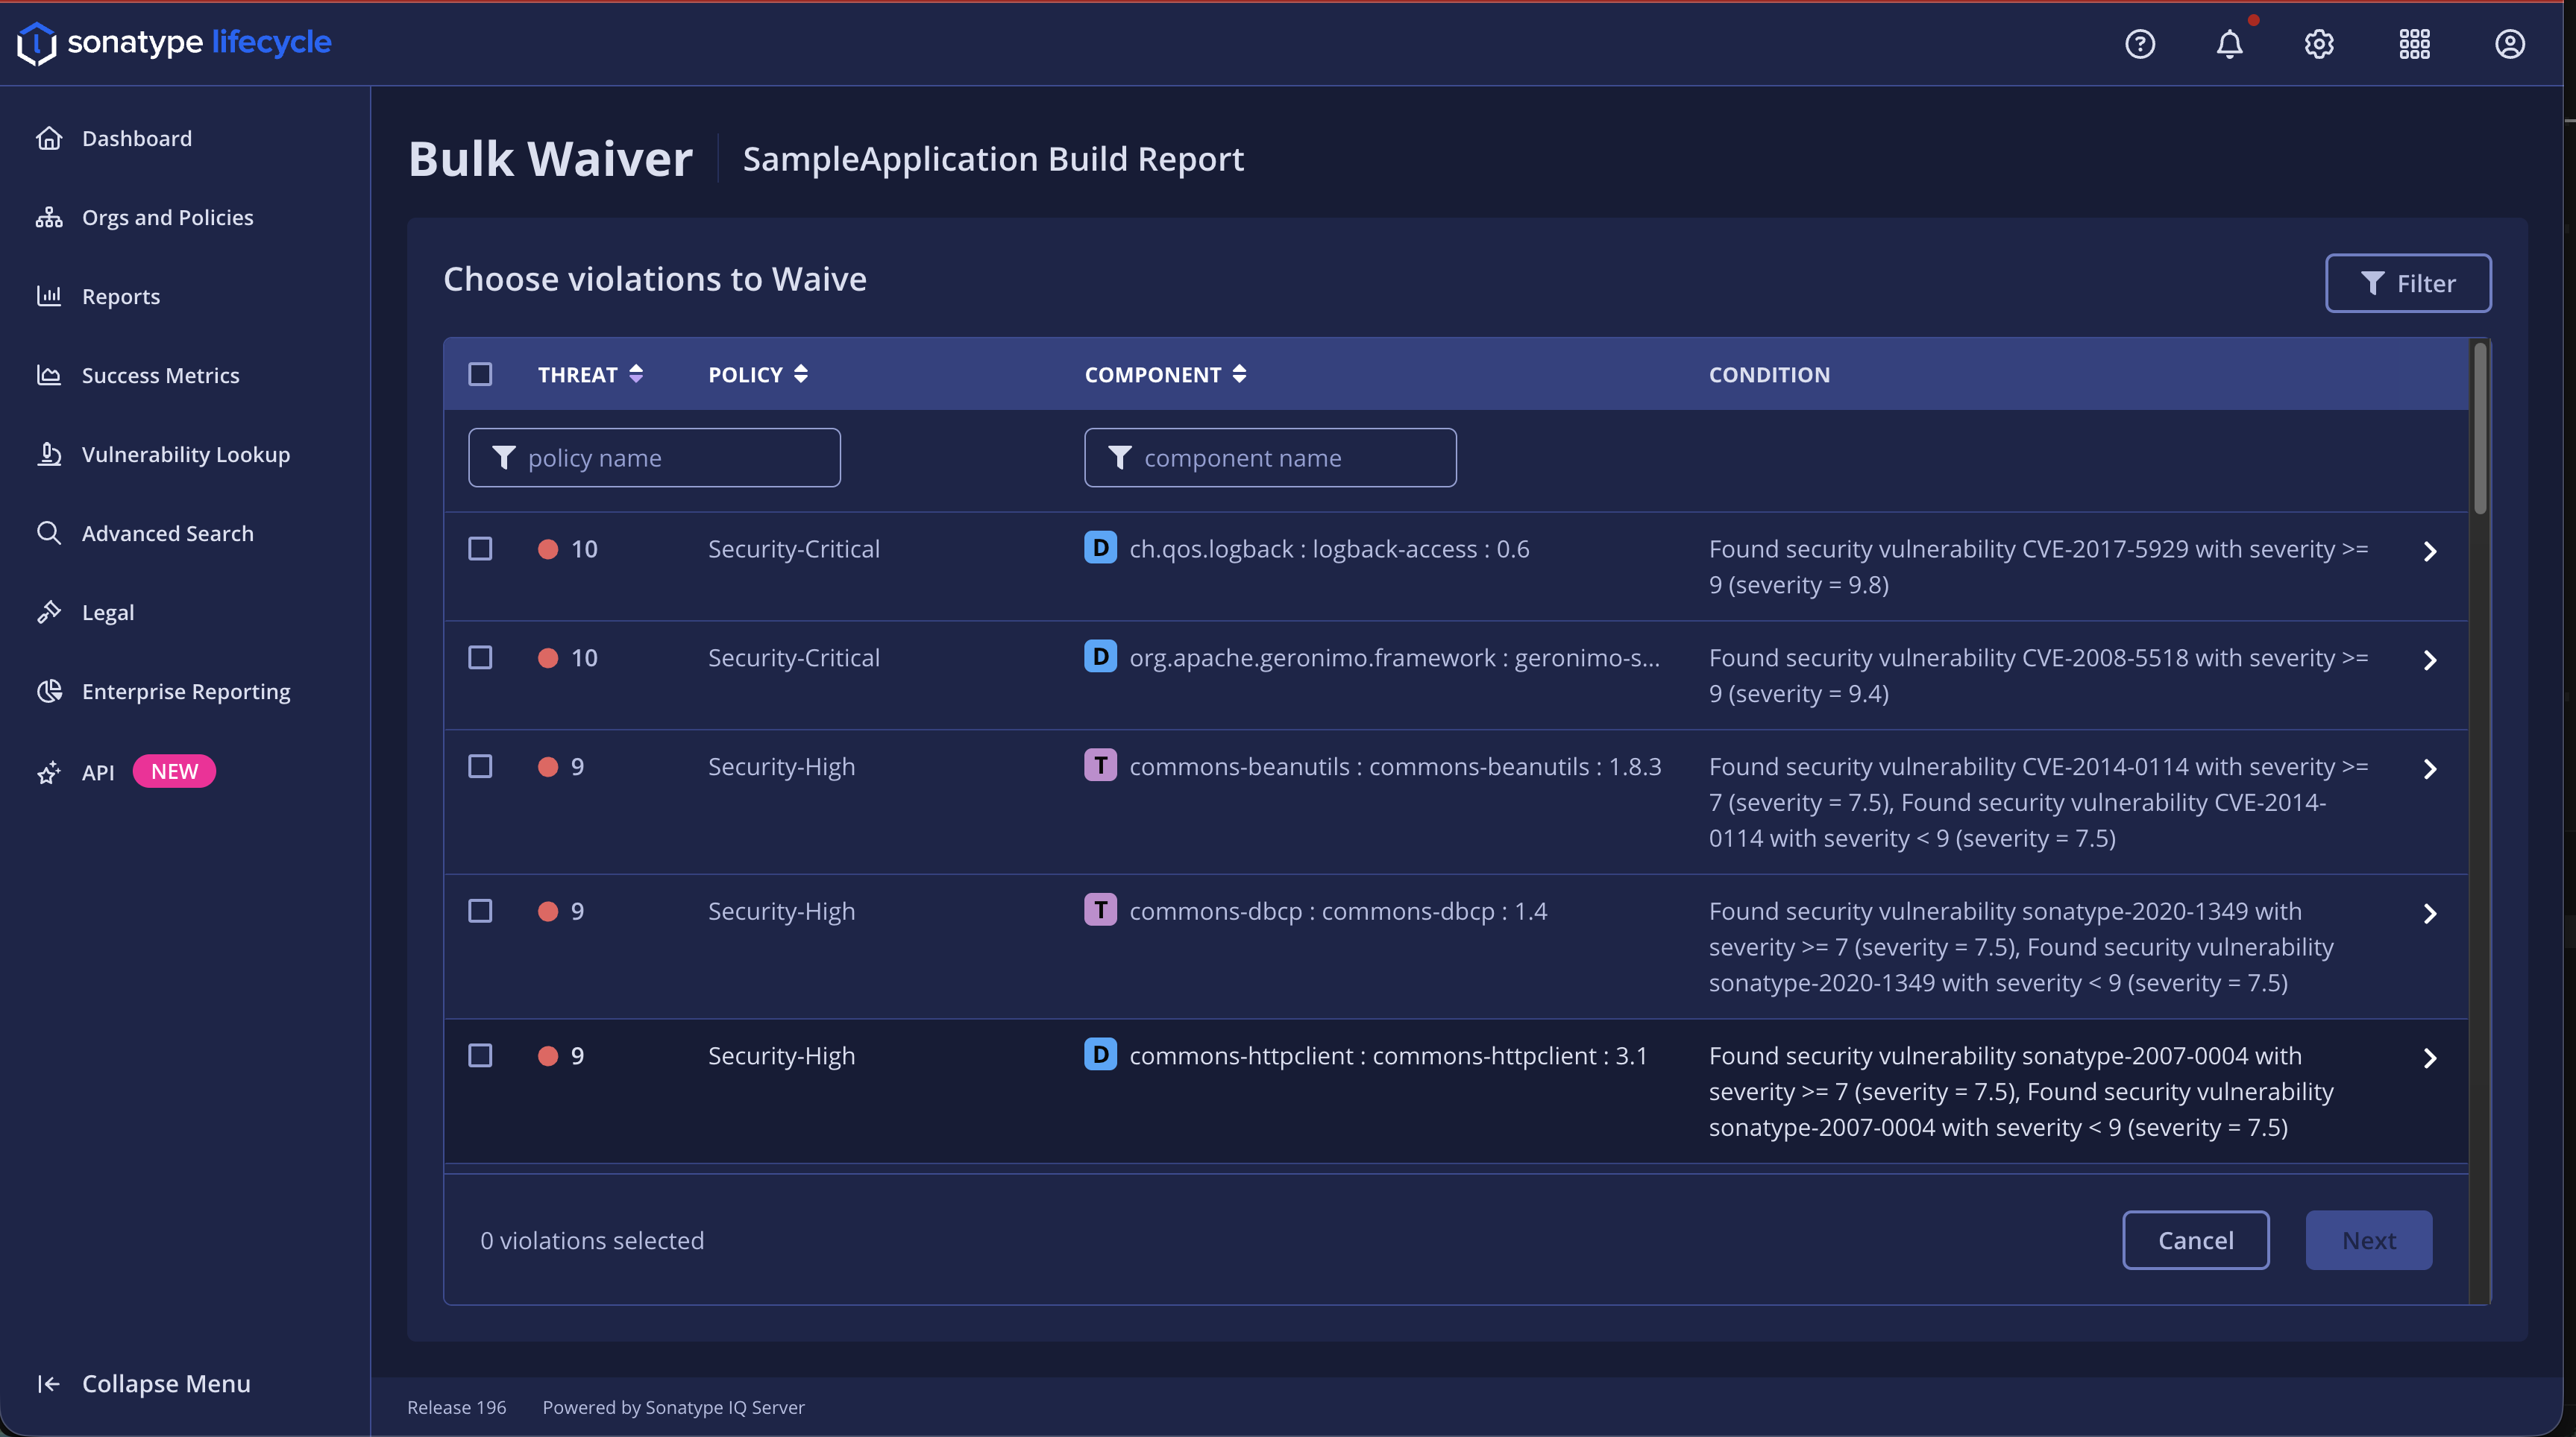Viewport: 2576px width, 1437px height.
Task: Click the Sonatype Lifecycle logo
Action: pos(174,42)
